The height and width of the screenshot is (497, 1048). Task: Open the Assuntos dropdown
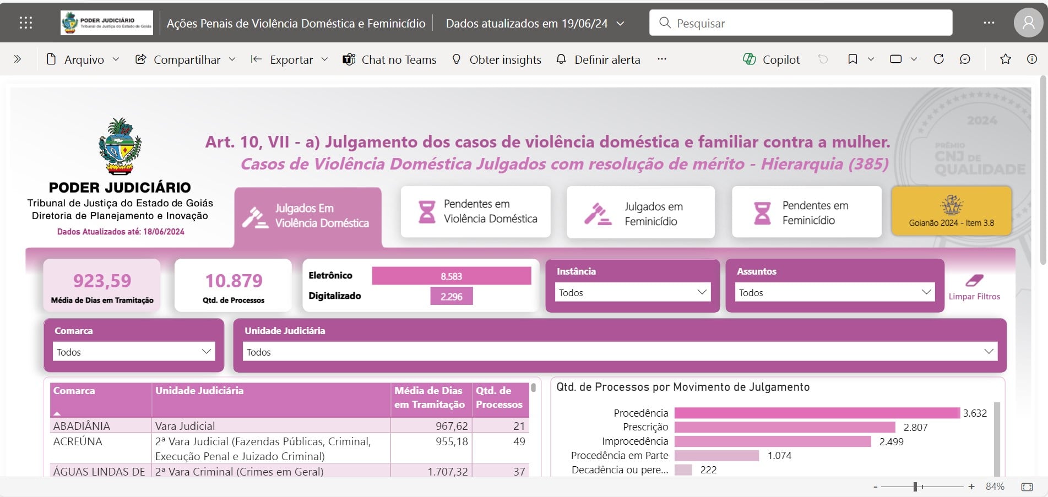[835, 292]
